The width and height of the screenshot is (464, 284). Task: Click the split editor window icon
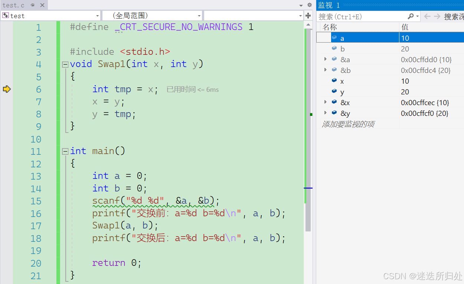pyautogui.click(x=308, y=16)
